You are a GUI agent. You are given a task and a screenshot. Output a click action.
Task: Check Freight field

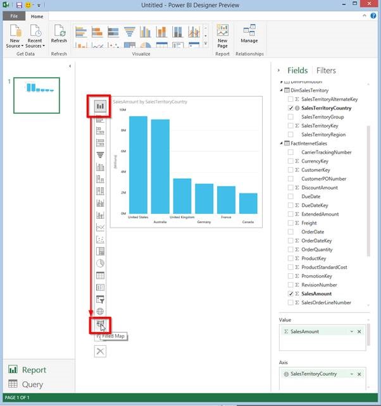coord(290,223)
